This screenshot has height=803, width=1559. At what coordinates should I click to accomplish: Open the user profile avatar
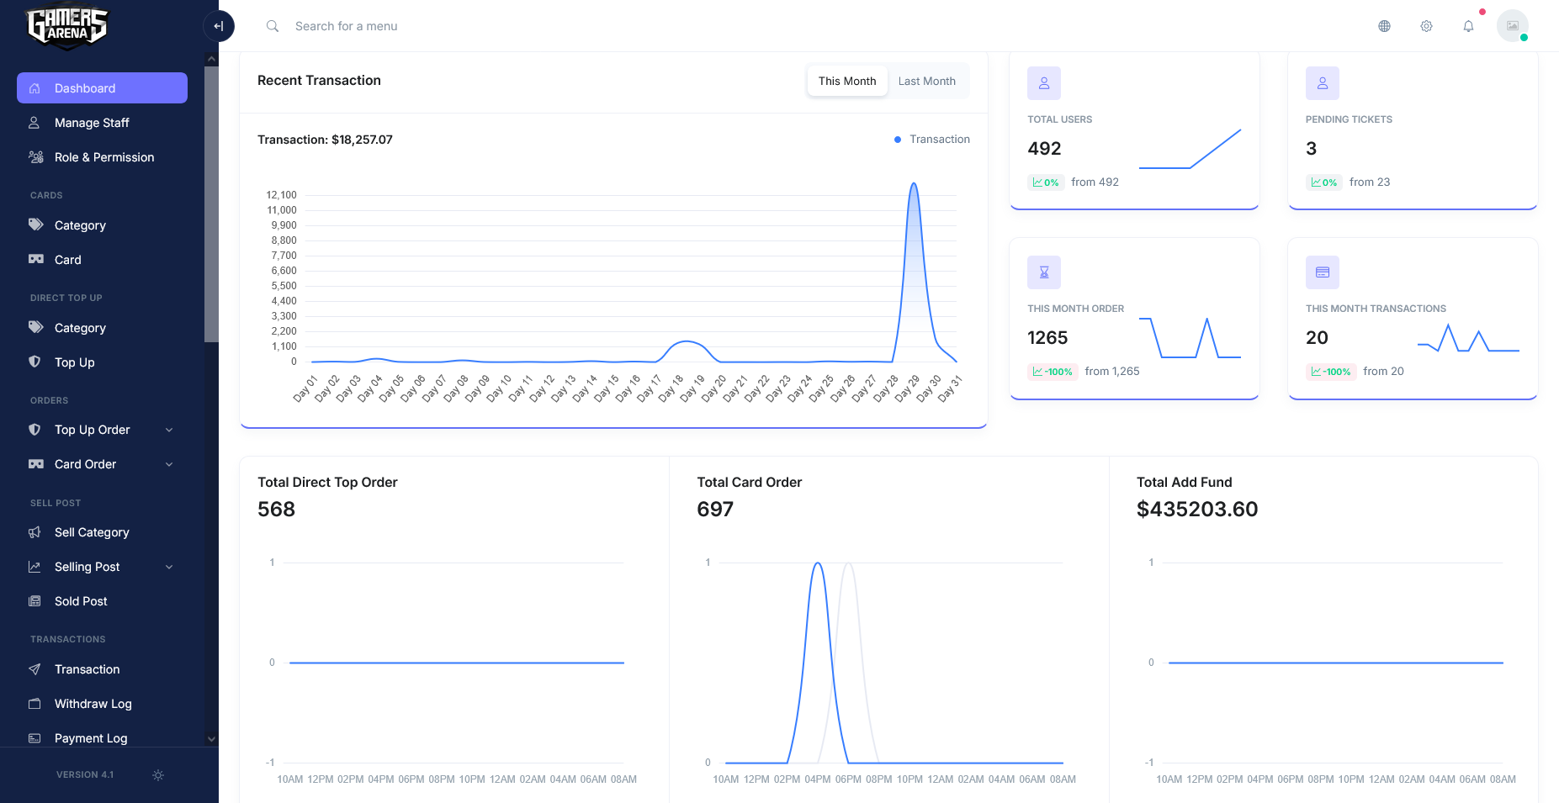1513,26
